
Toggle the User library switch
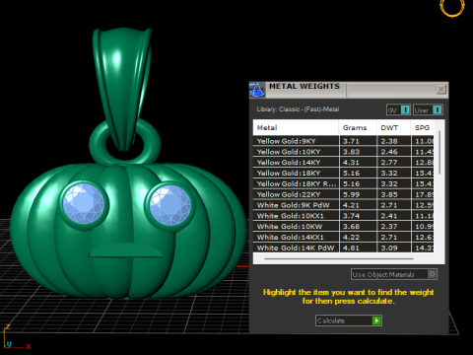pyautogui.click(x=428, y=109)
